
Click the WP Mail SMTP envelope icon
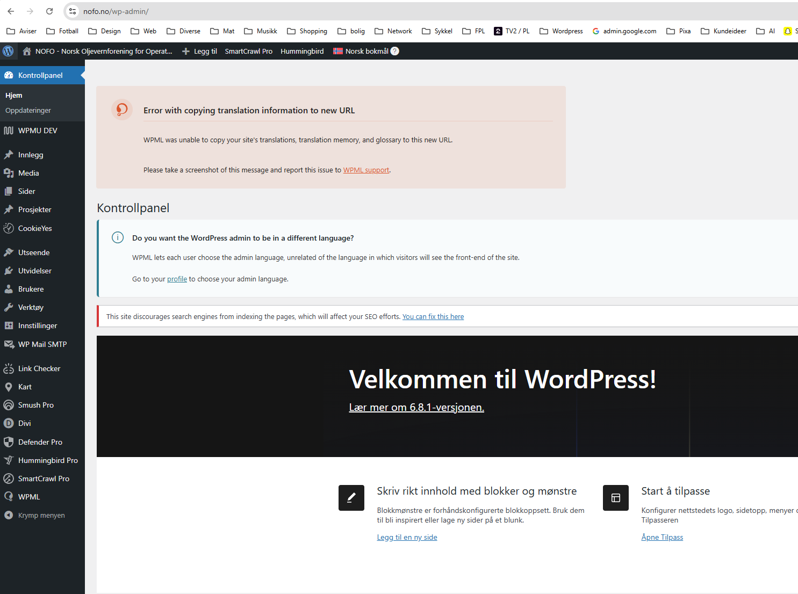pos(9,344)
